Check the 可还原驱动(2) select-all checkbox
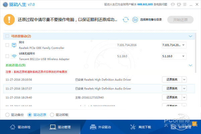Viewport: 201px width, 134px height. tap(7, 36)
